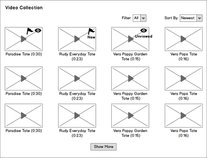Open the Filter dropdown arrow
The height and width of the screenshot is (158, 207).
tap(143, 18)
